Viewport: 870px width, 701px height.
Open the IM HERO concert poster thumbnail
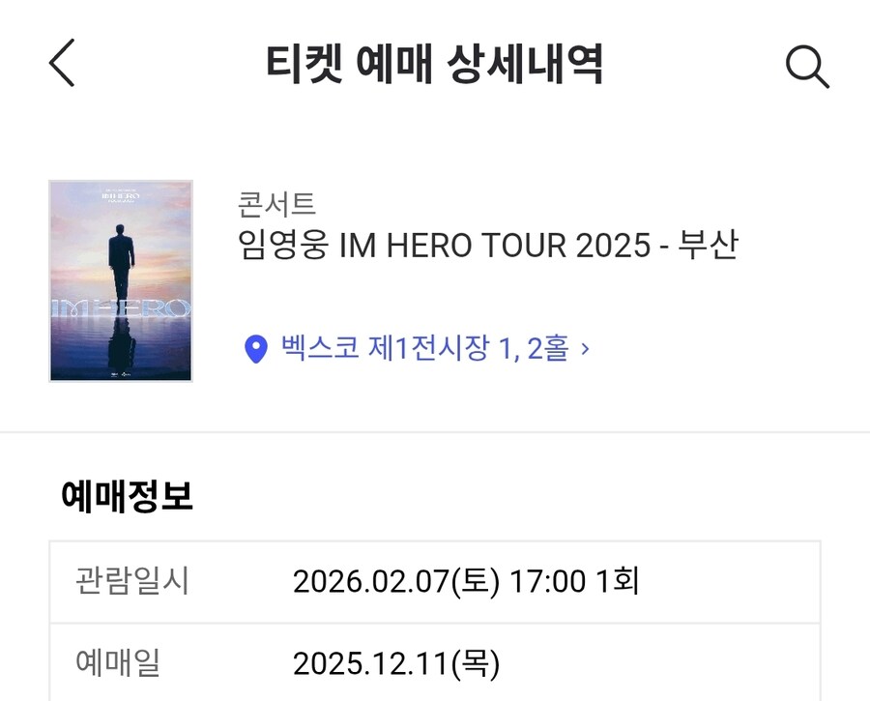120,279
